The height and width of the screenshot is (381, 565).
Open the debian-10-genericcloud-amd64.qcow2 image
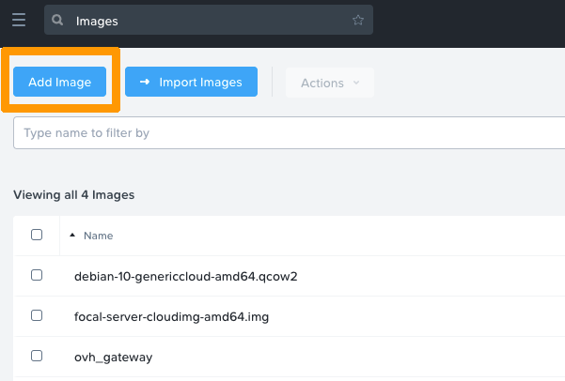185,277
